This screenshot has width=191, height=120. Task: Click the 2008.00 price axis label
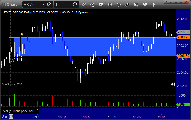click(183, 46)
